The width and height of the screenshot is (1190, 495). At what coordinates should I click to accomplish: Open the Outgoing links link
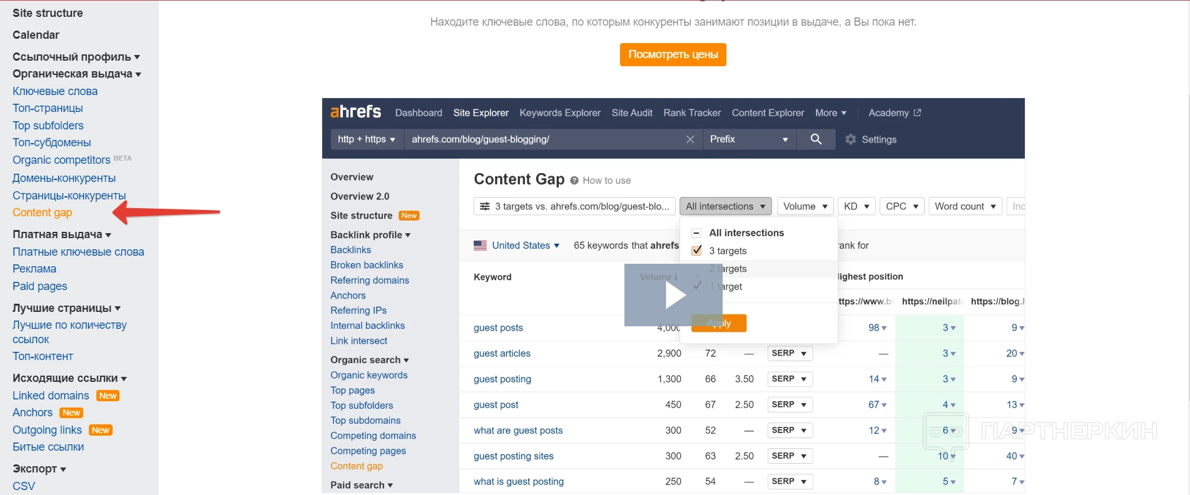click(x=47, y=430)
